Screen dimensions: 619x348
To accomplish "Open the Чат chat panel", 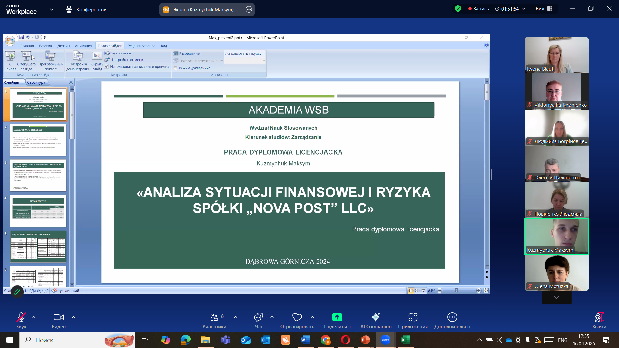I will pos(259,317).
